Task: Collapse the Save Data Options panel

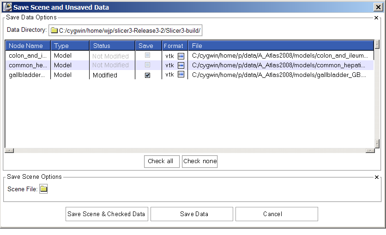Action: tap(376, 18)
